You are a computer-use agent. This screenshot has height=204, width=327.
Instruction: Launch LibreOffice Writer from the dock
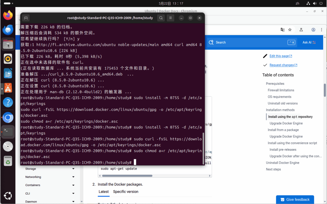[x=8, y=74]
